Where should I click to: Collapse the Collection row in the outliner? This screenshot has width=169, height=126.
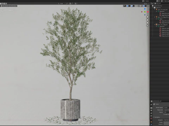pos(153,8)
